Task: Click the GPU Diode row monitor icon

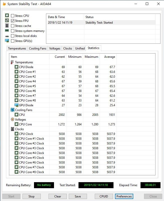Action: (16, 105)
